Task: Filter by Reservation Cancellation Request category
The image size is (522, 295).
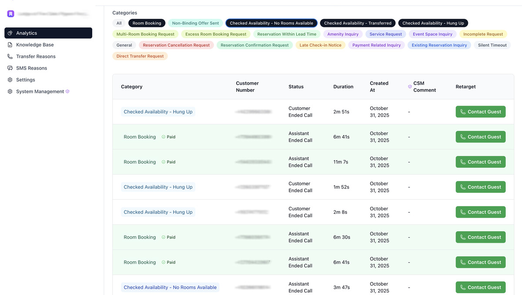Action: tap(176, 45)
